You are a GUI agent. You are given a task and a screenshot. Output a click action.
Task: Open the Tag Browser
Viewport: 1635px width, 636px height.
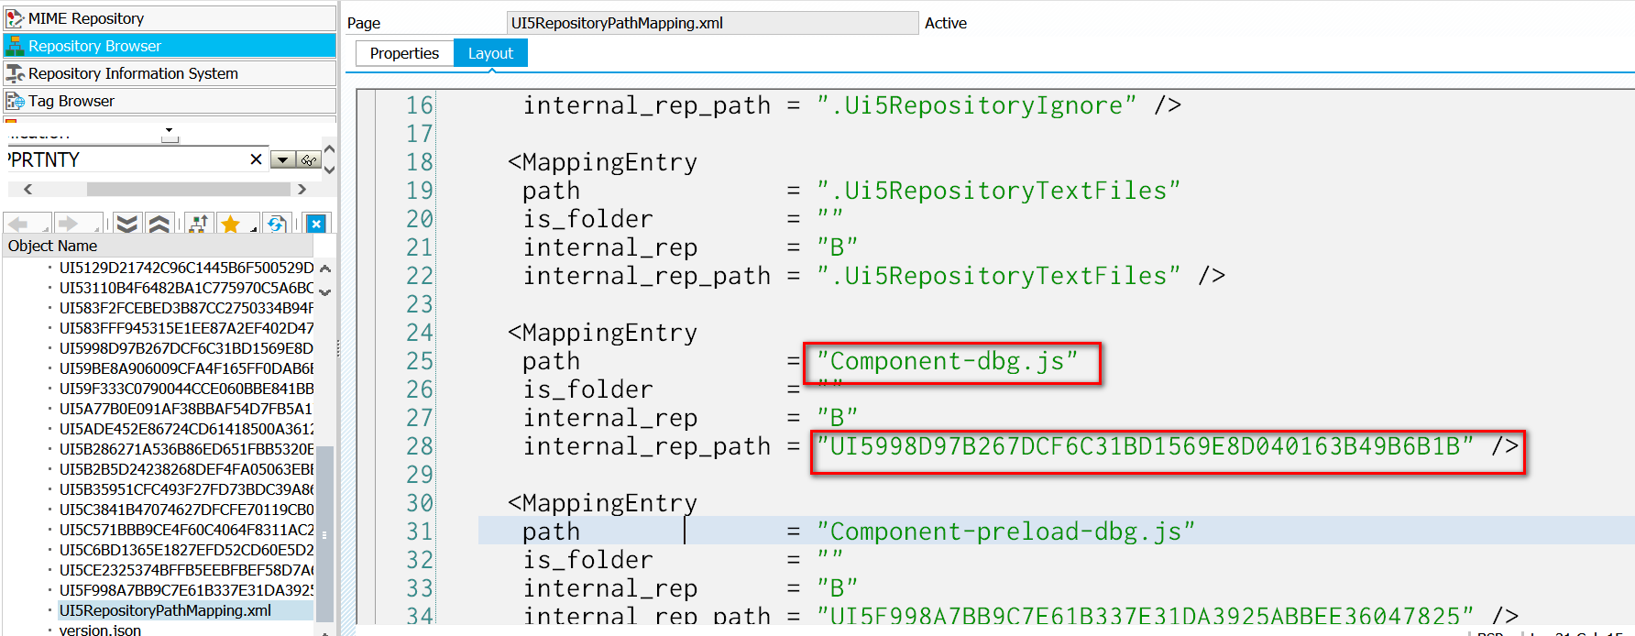pos(170,101)
